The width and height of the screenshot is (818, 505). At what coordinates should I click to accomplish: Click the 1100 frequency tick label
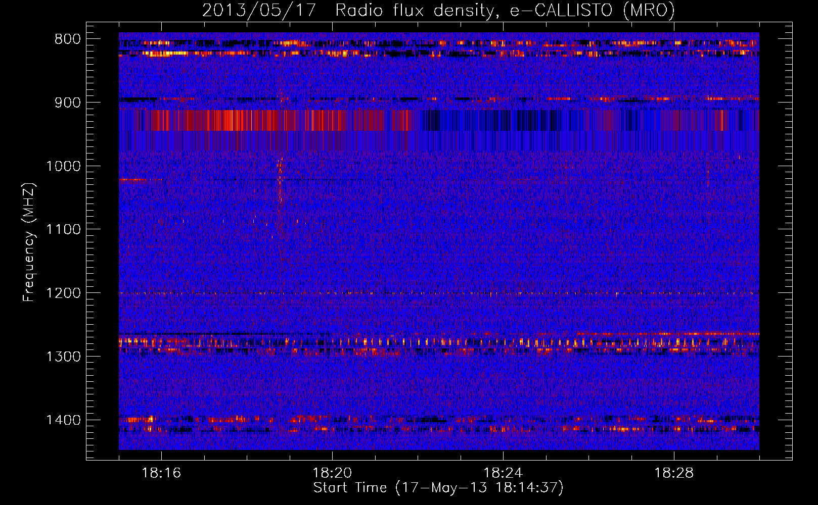coord(63,230)
